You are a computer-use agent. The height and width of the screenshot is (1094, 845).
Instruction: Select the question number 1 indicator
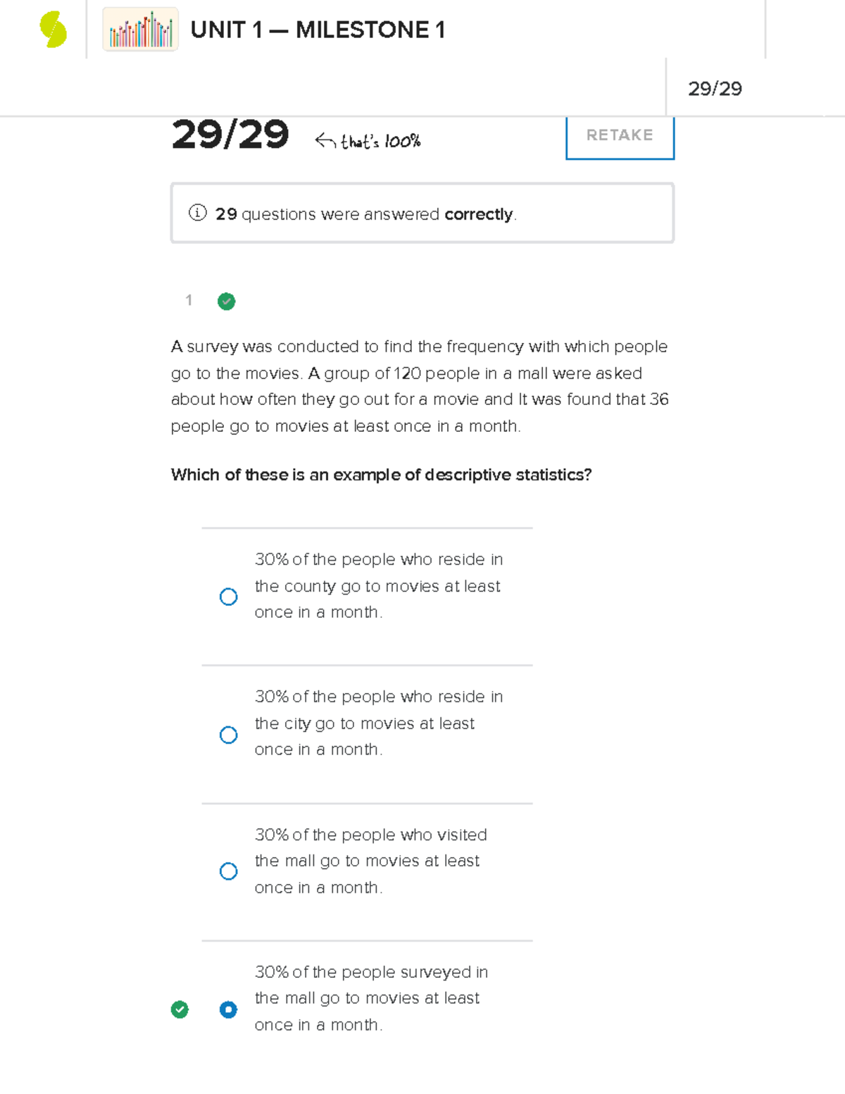(189, 300)
